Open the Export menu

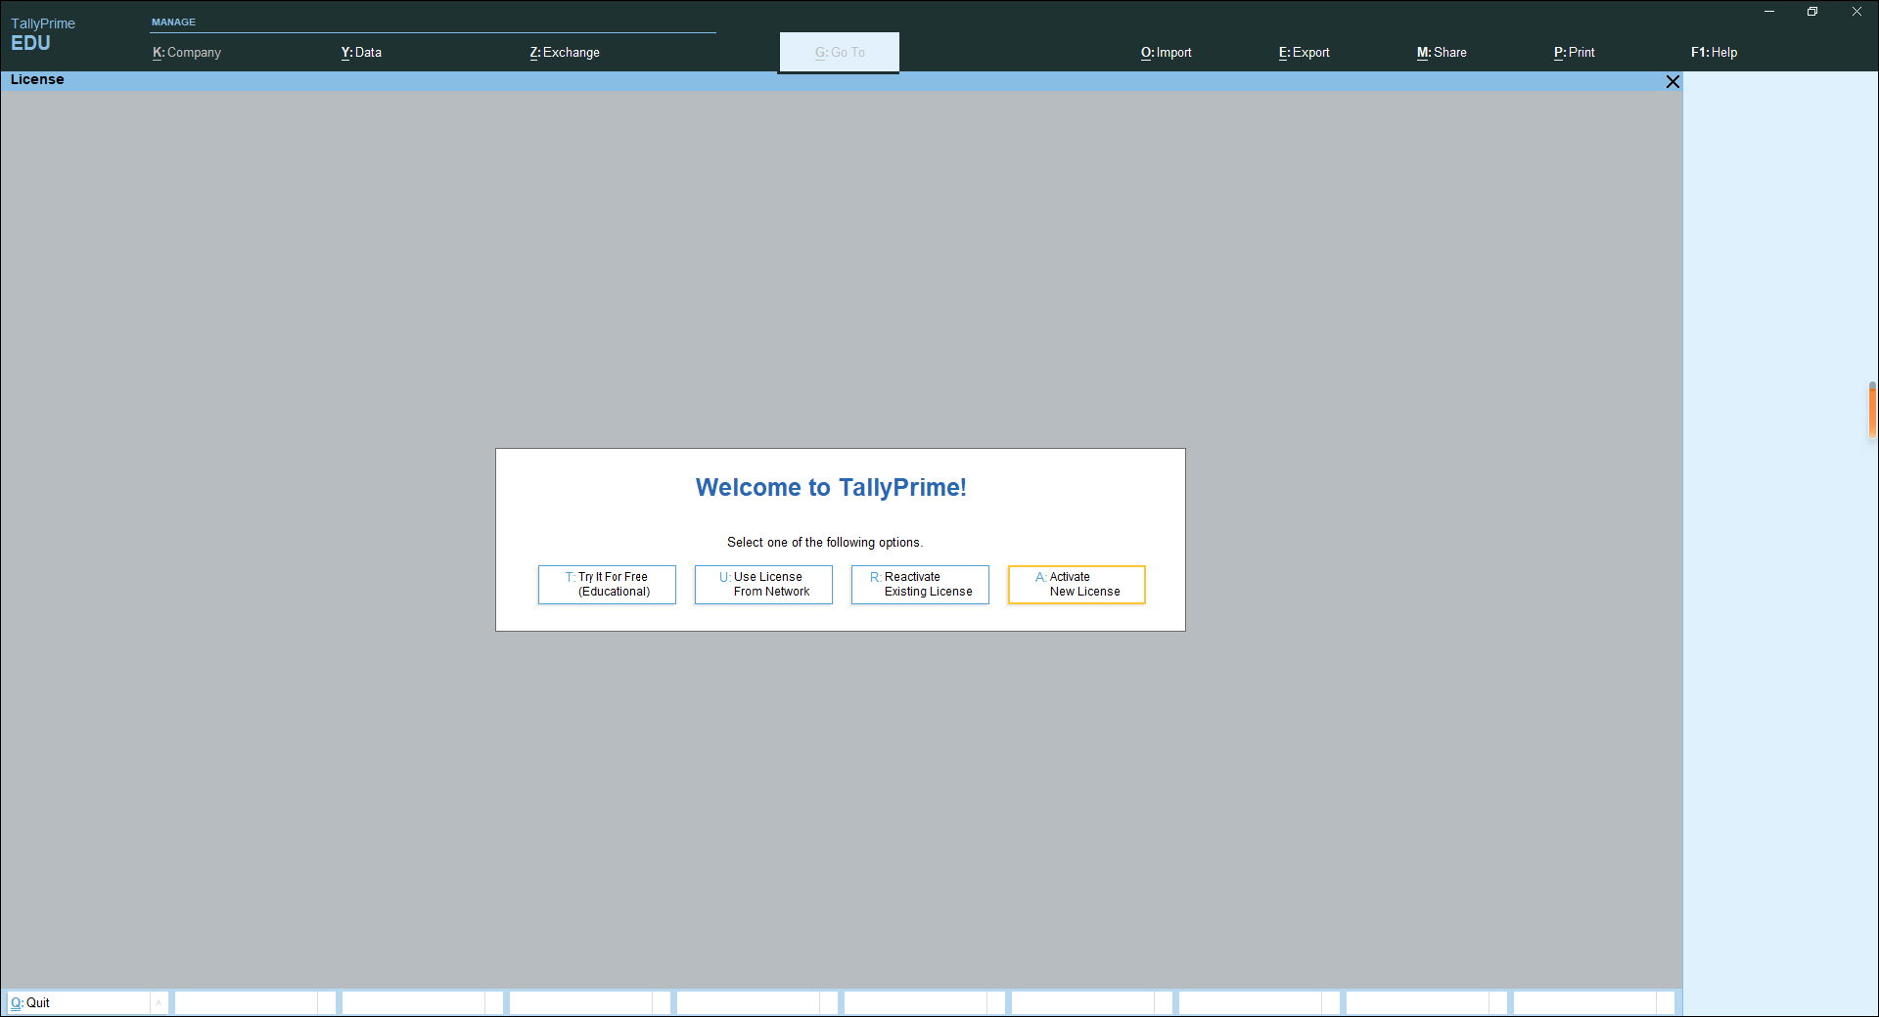1304,53
